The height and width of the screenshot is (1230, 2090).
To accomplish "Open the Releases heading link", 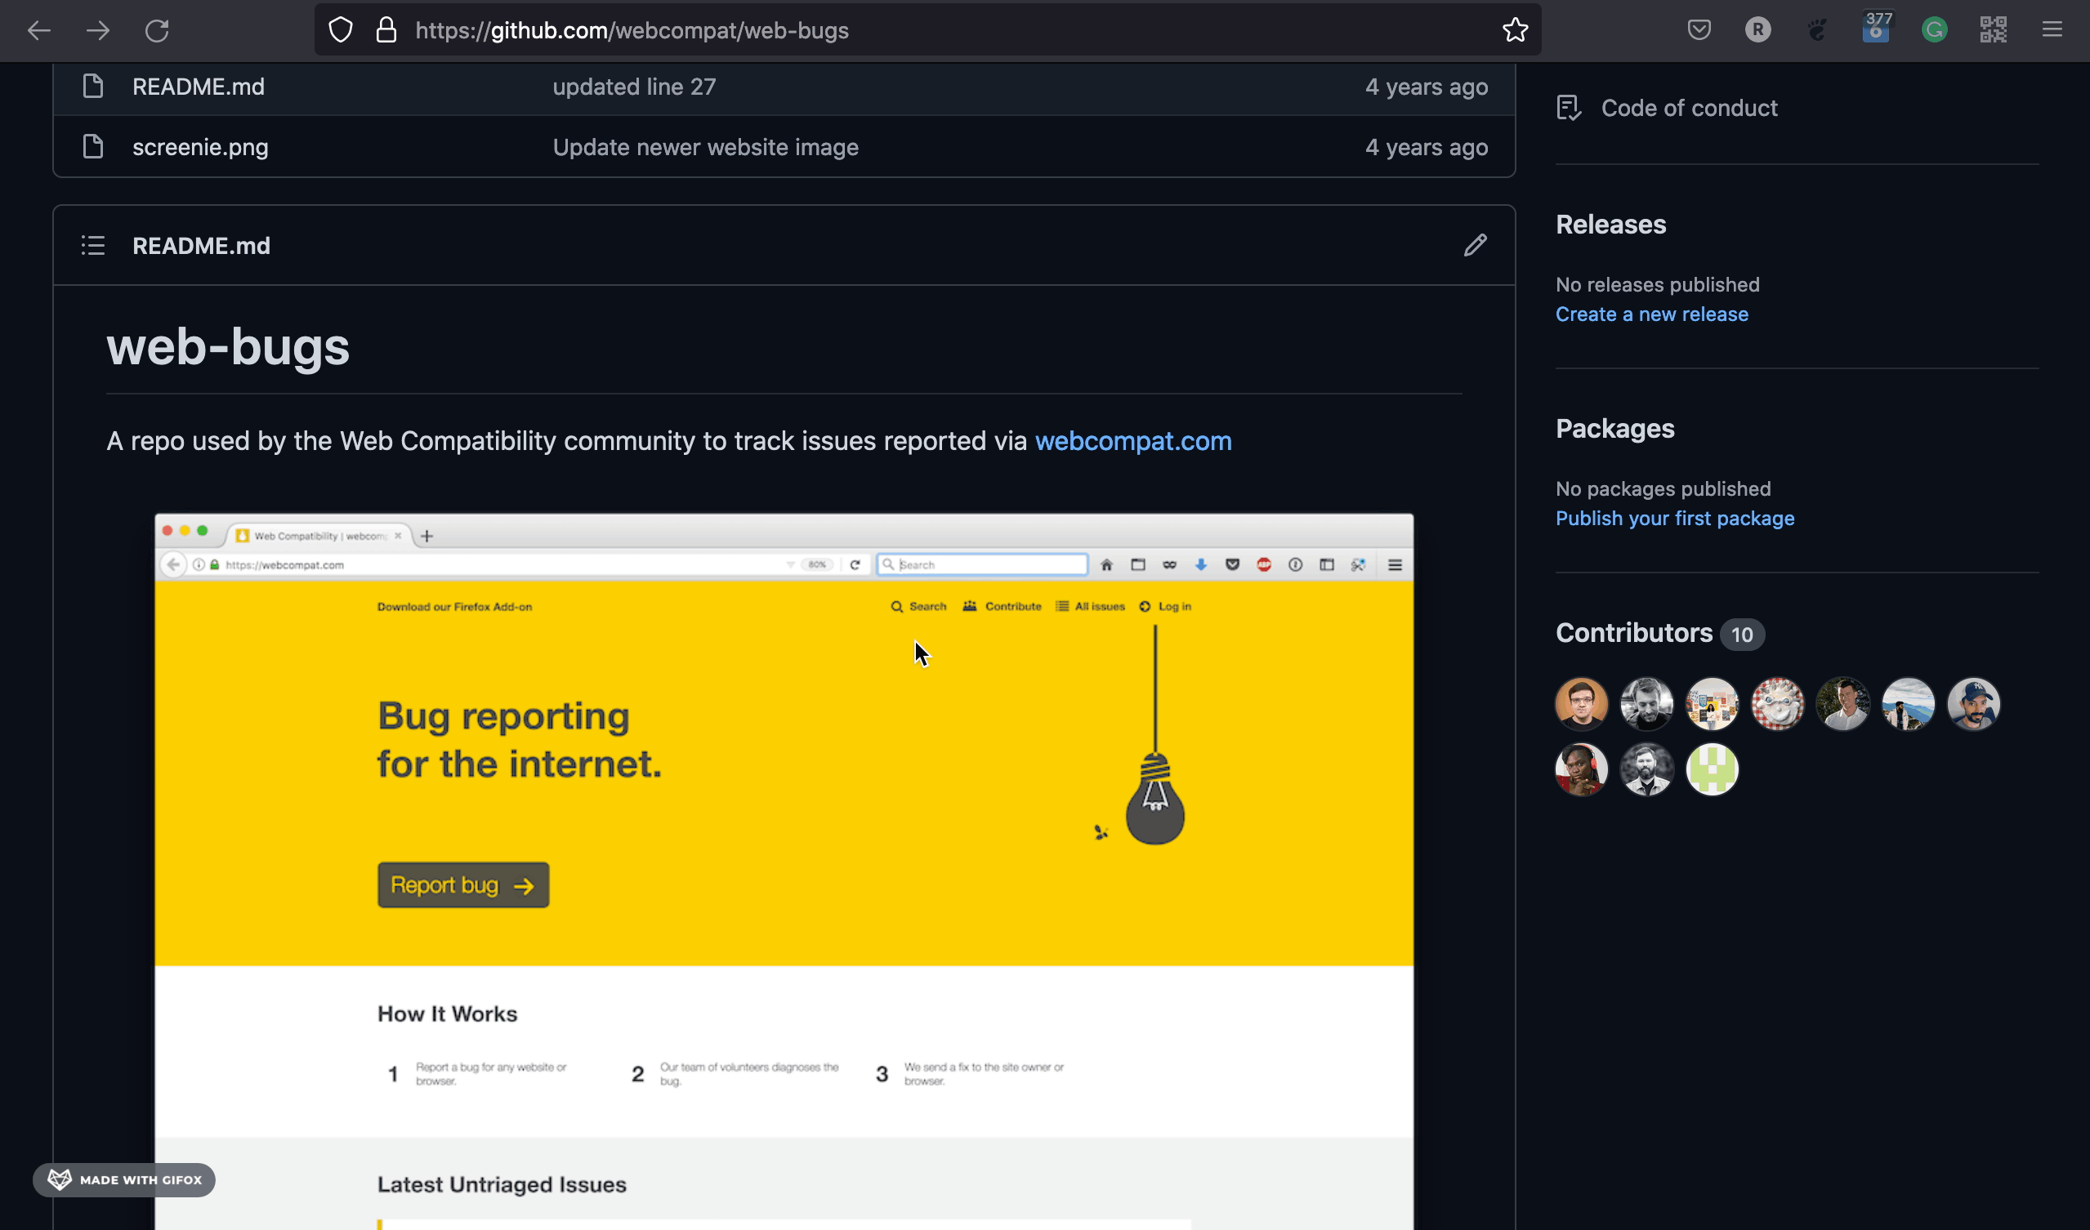I will click(x=1610, y=224).
